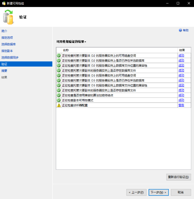Click green check icon for 正在检查副本可用性模式 row
The image size is (194, 199).
(x=59, y=100)
